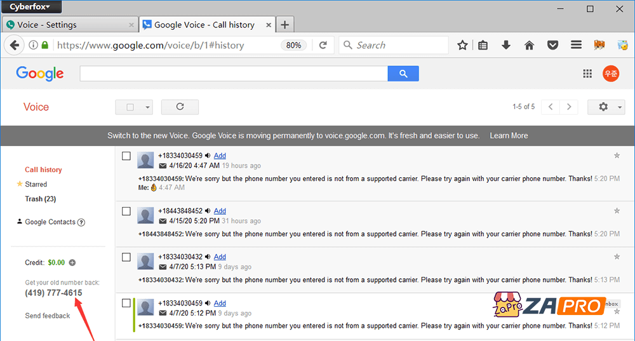Click the speaker icon beside +18334030459 at 4:47 AM

208,156
